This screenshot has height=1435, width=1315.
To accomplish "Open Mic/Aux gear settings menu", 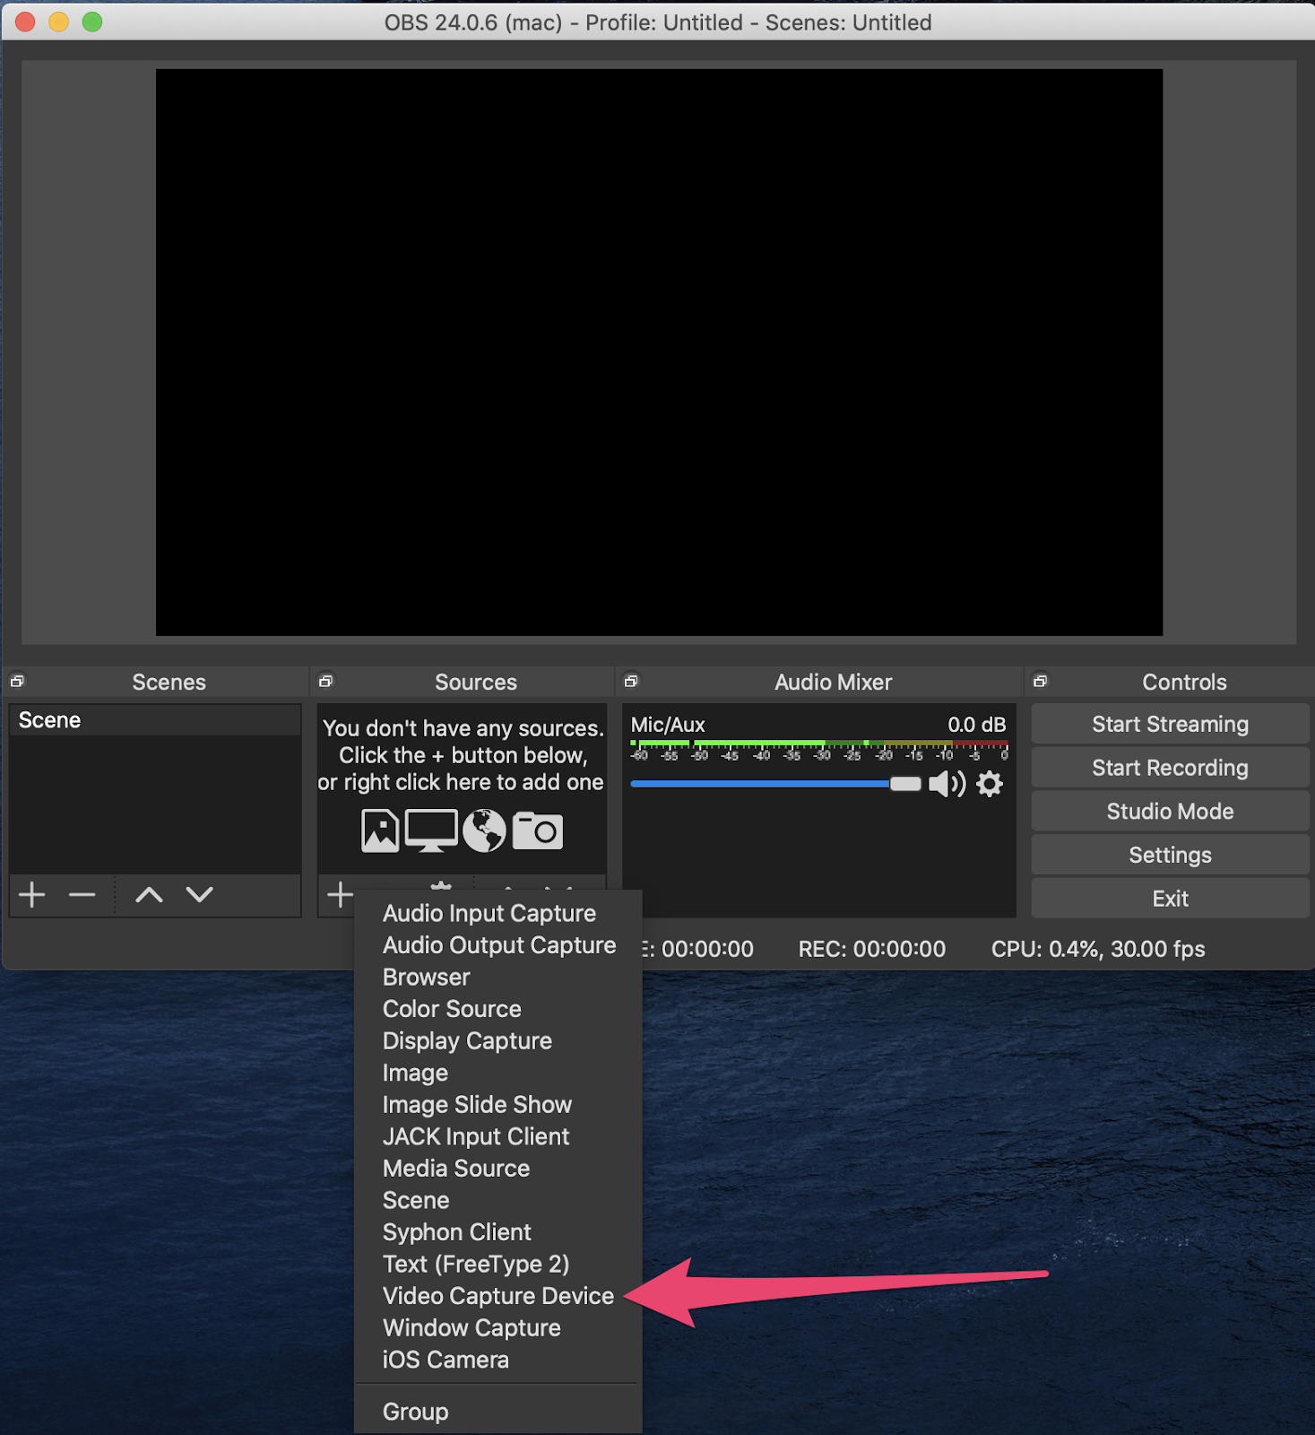I will point(990,784).
